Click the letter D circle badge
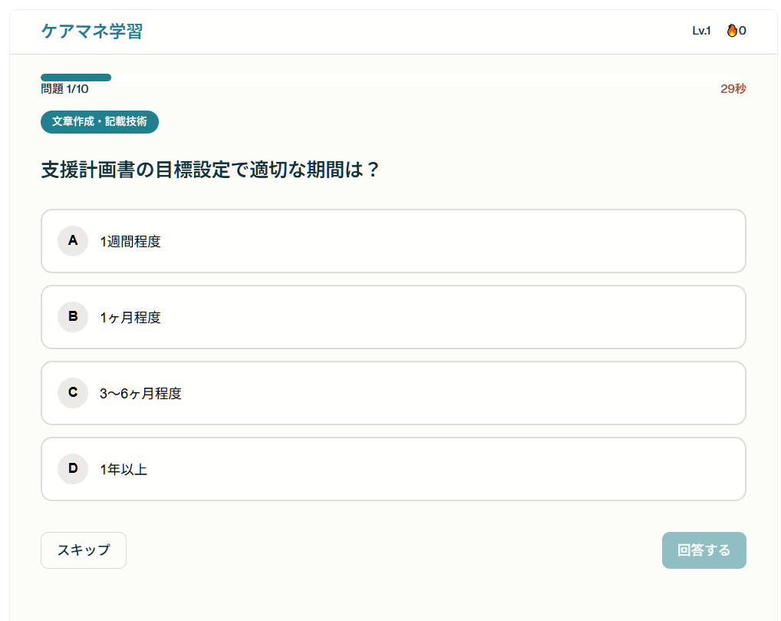781x621 pixels. click(x=73, y=468)
